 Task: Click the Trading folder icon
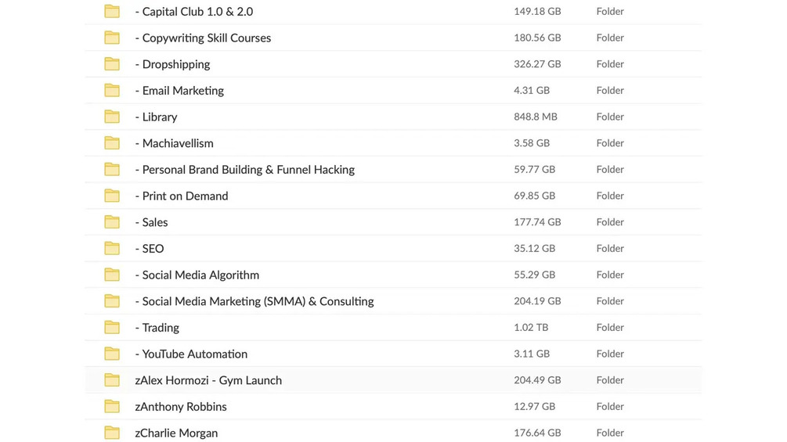click(112, 327)
